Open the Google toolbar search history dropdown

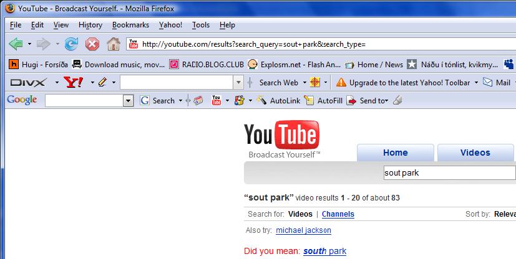[129, 101]
